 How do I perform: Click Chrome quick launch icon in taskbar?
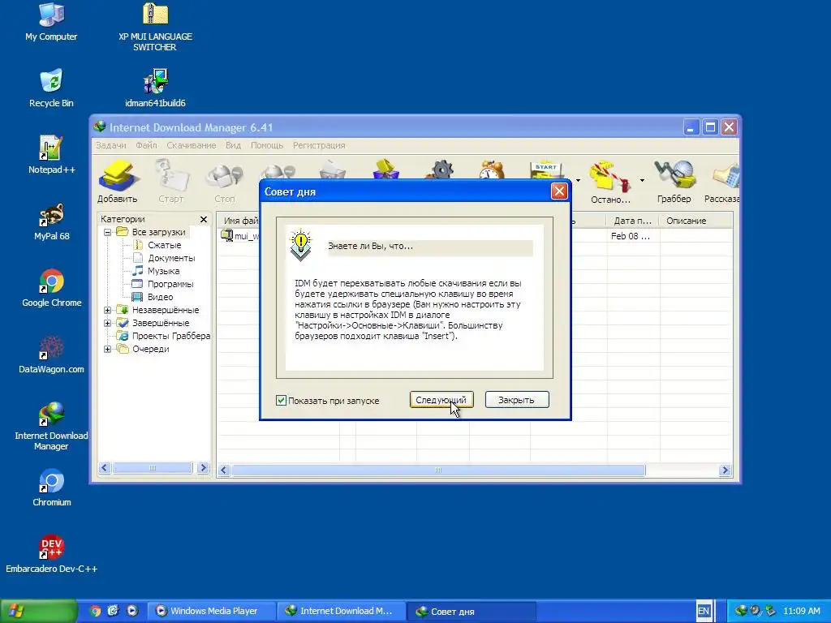click(x=95, y=612)
